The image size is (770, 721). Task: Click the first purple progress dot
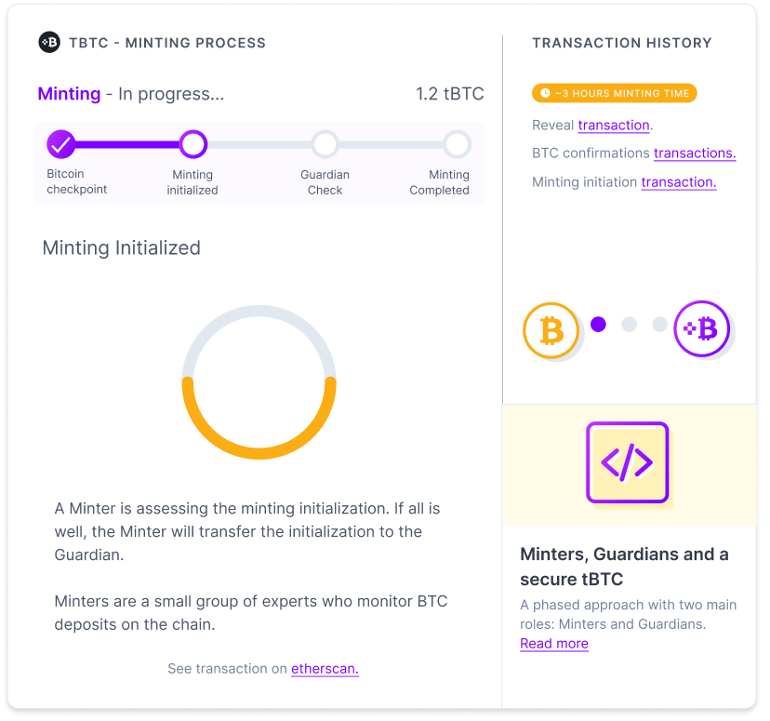[x=598, y=325]
